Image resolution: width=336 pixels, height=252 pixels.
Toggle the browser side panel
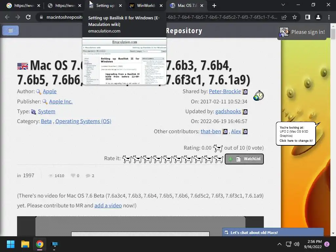pyautogui.click(x=308, y=17)
